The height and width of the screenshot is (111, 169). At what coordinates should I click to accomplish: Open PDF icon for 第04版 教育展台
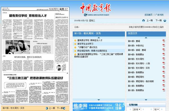pyautogui.click(x=164, y=54)
